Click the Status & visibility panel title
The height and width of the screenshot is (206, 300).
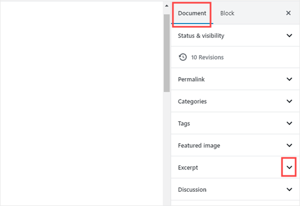[x=201, y=36]
